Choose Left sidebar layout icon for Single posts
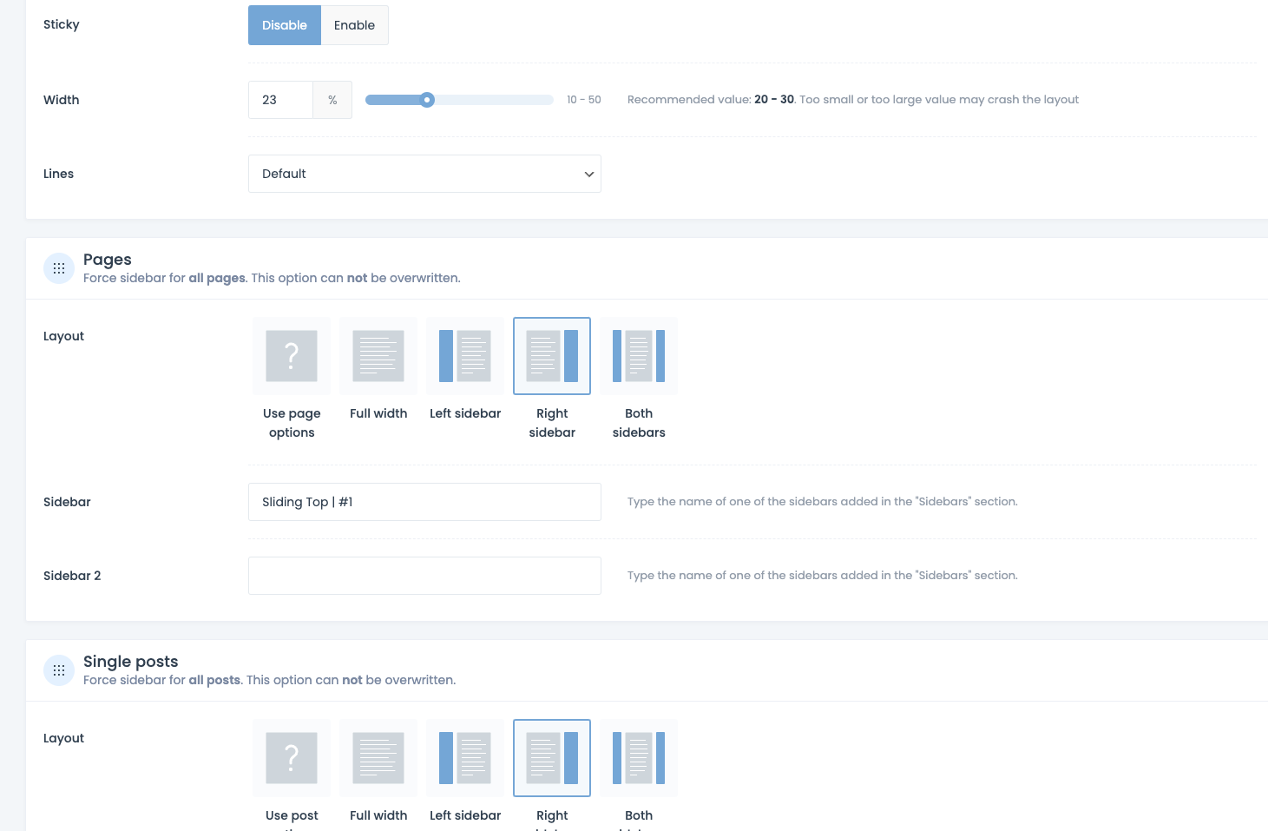The width and height of the screenshot is (1268, 831). (465, 758)
